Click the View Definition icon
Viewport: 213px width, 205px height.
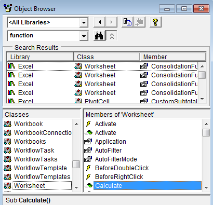[x=139, y=22]
